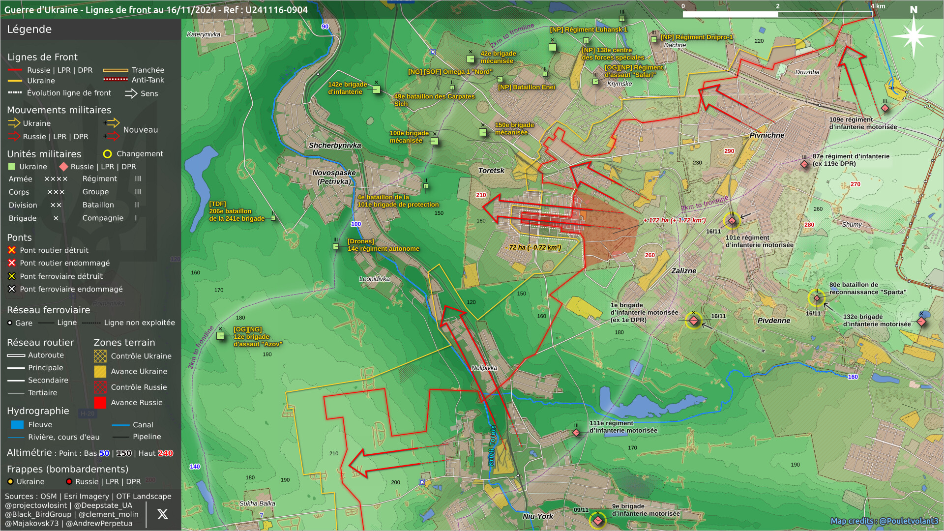Image resolution: width=944 pixels, height=531 pixels.
Task: Click the Contrôle Ukraine hatched swatch
Action: coord(100,356)
